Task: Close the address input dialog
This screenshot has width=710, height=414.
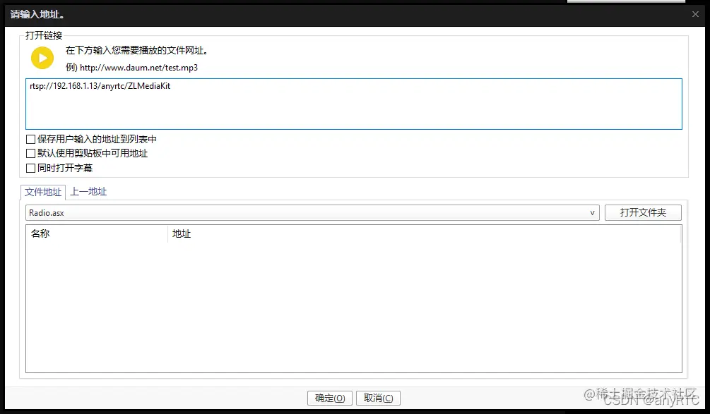Action: pos(695,15)
